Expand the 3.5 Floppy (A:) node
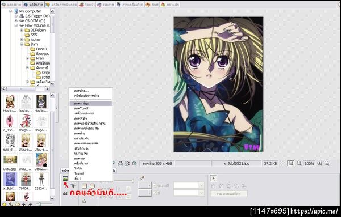 point(16,16)
